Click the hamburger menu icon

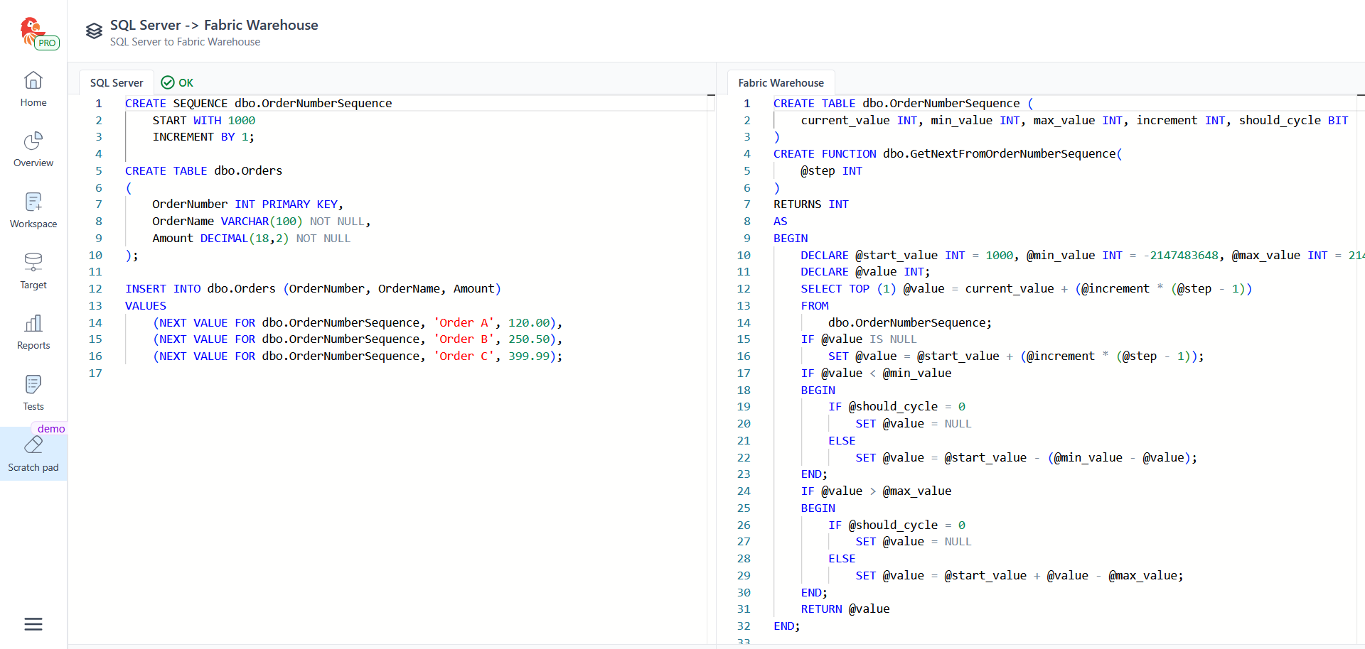click(x=33, y=624)
